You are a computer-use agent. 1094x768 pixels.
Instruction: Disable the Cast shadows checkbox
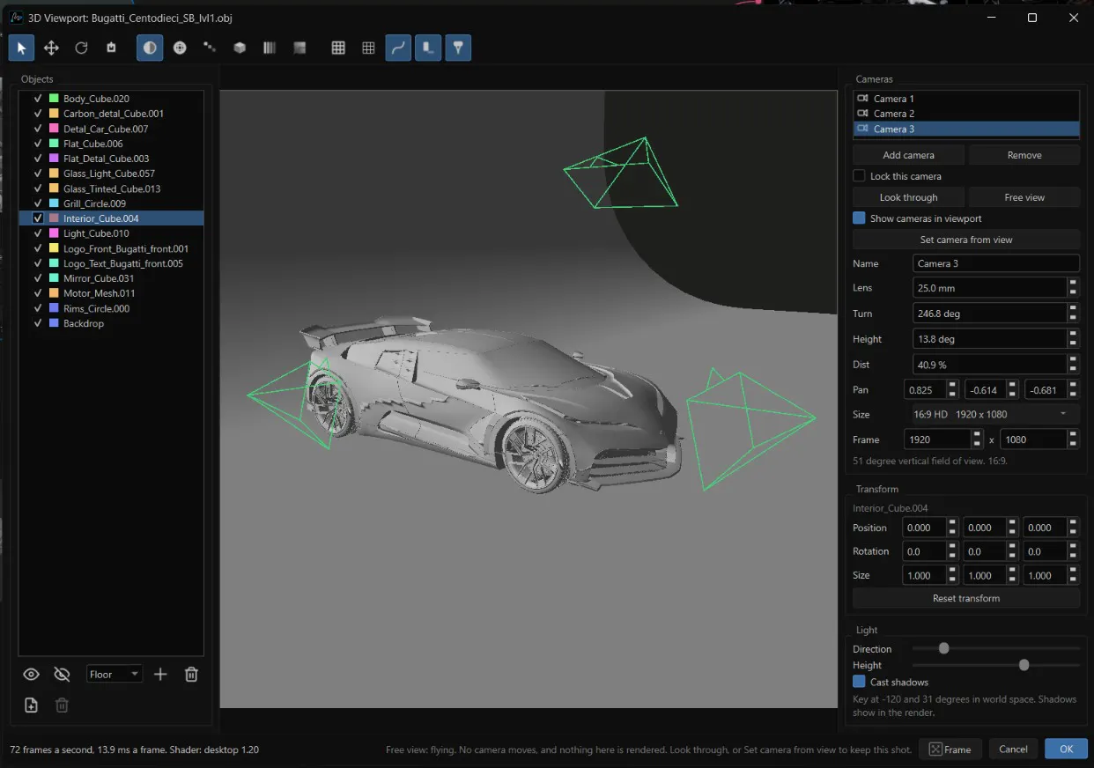[859, 682]
